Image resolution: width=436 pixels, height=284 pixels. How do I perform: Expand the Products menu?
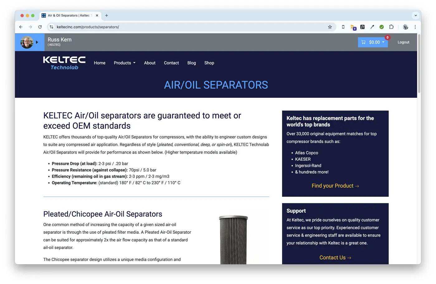click(x=125, y=63)
